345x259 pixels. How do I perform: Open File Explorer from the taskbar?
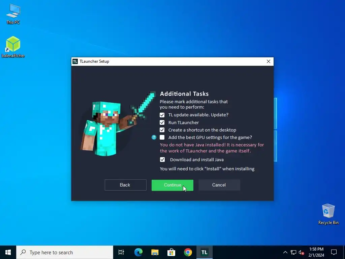pos(155,252)
